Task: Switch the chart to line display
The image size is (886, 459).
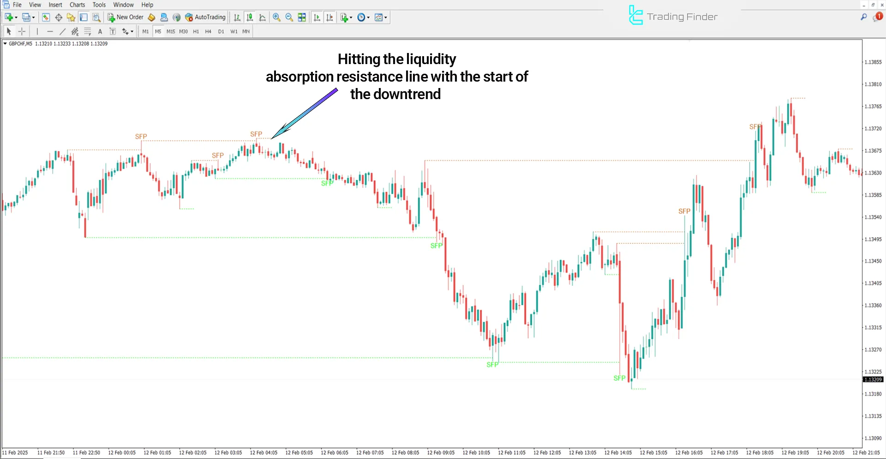Action: coord(262,17)
